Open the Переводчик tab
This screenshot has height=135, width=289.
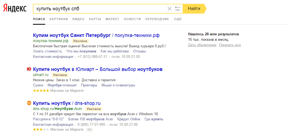click(157, 19)
